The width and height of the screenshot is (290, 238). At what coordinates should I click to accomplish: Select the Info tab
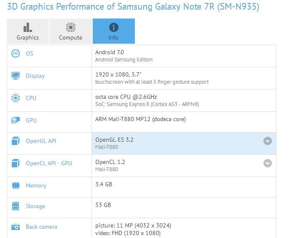pos(113,32)
